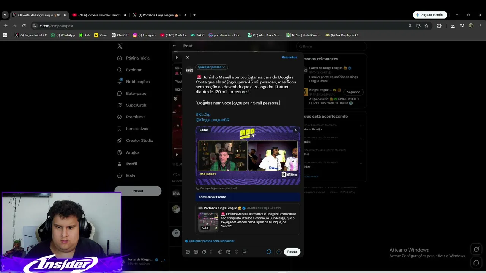
Task: Open Notificações in the sidebar
Action: coord(133,82)
